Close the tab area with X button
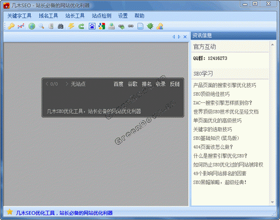 (x=185, y=37)
